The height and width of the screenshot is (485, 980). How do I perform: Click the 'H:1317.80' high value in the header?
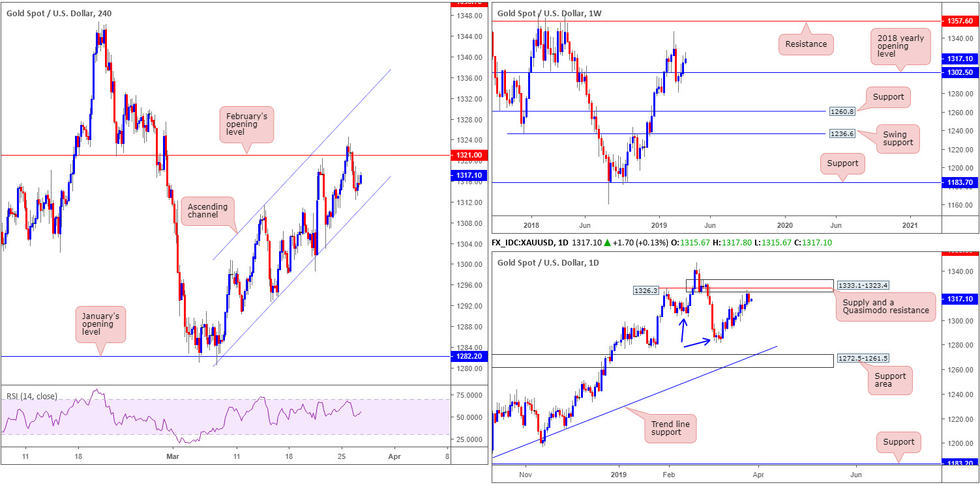(x=731, y=243)
